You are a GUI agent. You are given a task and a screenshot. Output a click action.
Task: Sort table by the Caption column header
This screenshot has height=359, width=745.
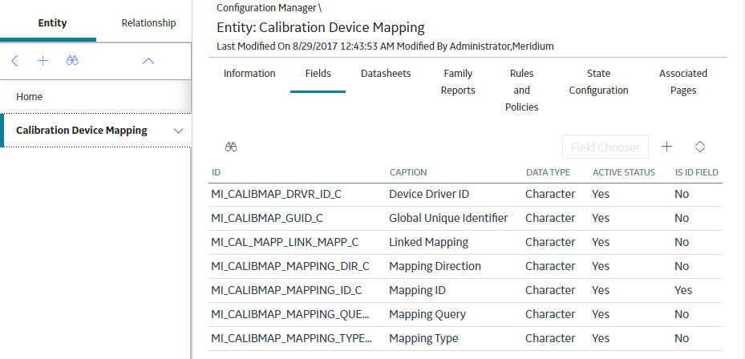(x=408, y=172)
